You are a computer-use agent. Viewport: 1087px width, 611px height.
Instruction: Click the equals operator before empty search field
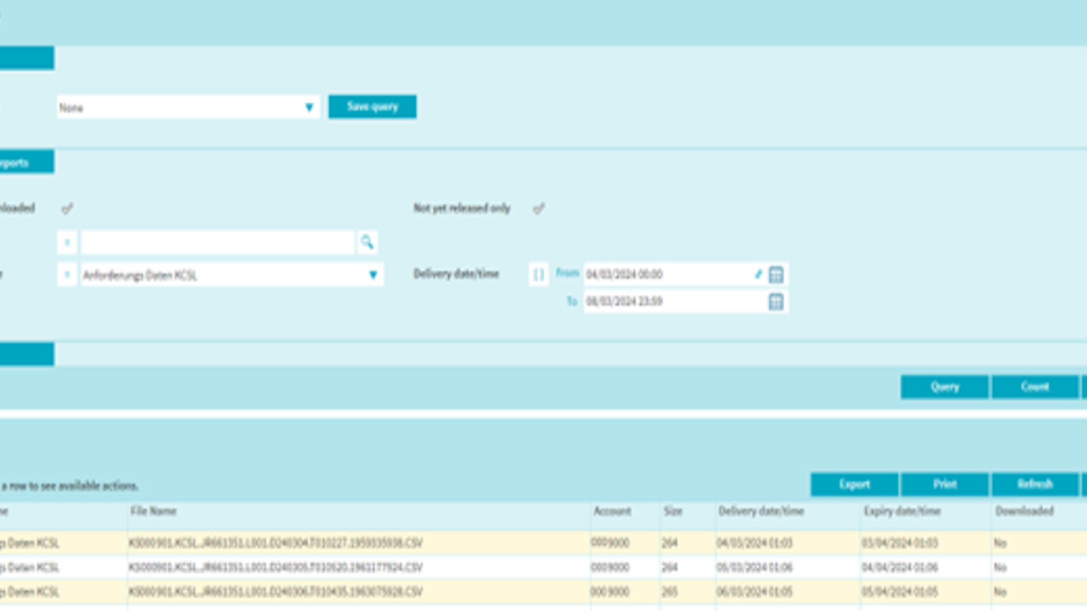click(67, 243)
